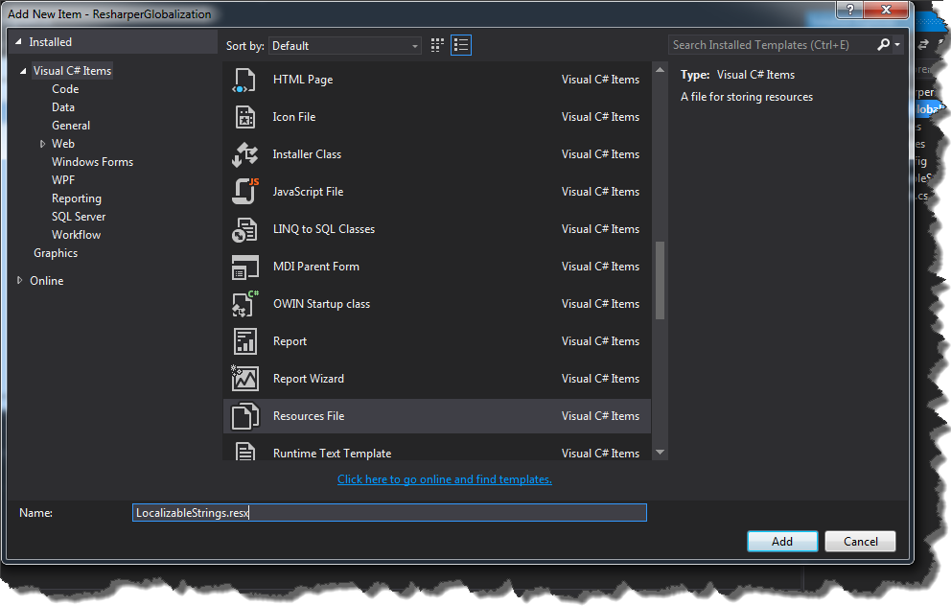The image size is (951, 606).
Task: Open the Sort by Default dropdown
Action: [345, 46]
